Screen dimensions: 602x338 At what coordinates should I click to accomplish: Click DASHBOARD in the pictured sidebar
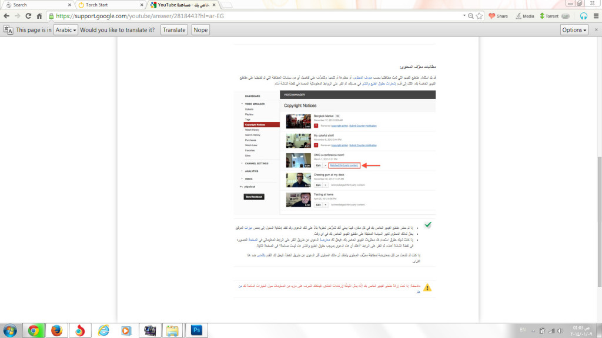point(253,96)
